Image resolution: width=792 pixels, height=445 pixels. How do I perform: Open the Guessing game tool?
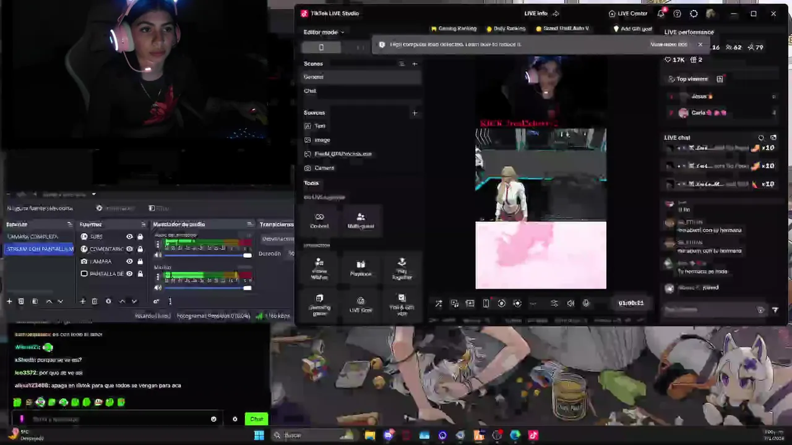tap(319, 305)
